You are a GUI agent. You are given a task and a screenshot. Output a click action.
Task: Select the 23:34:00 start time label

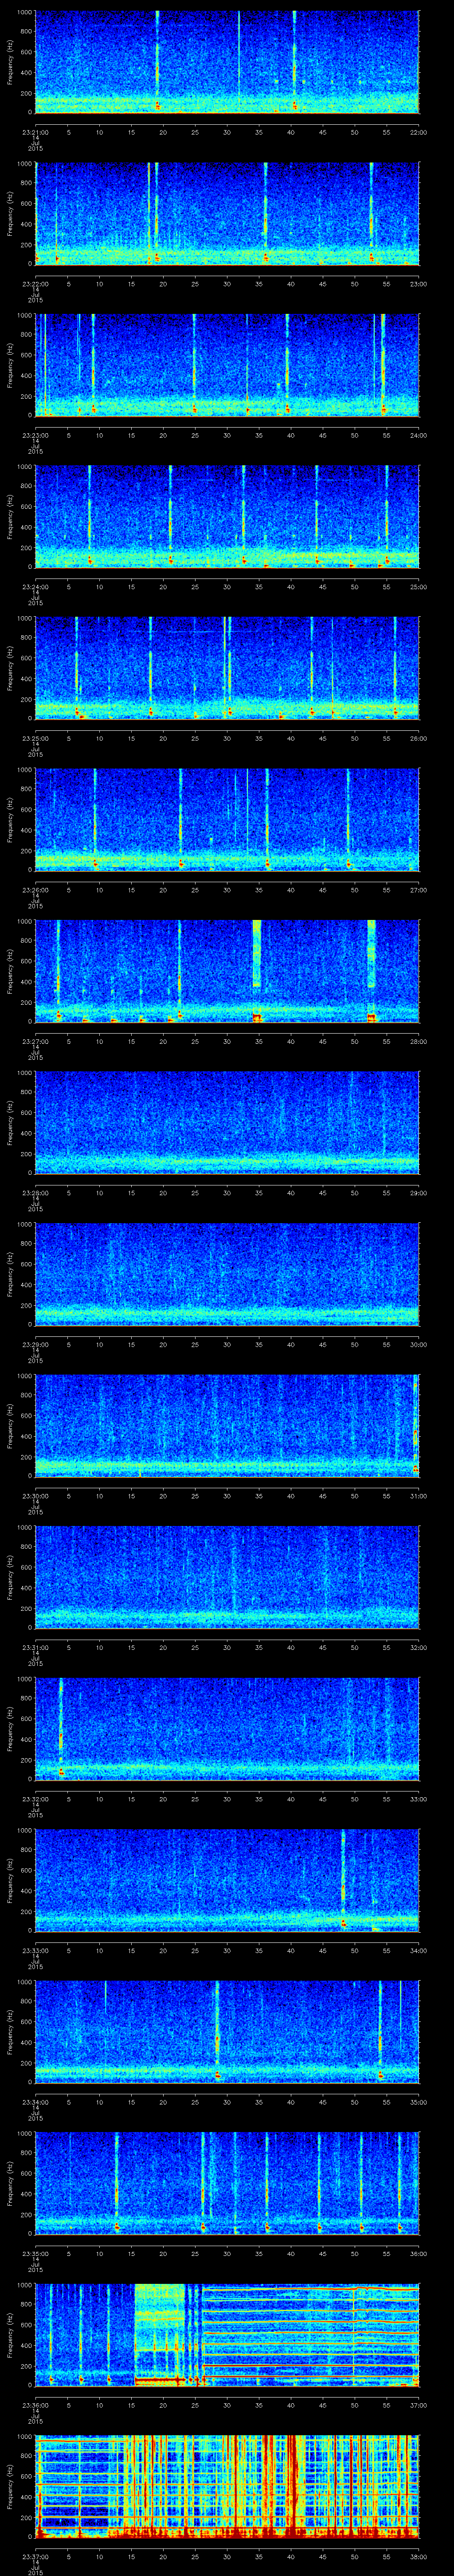click(x=35, y=2101)
